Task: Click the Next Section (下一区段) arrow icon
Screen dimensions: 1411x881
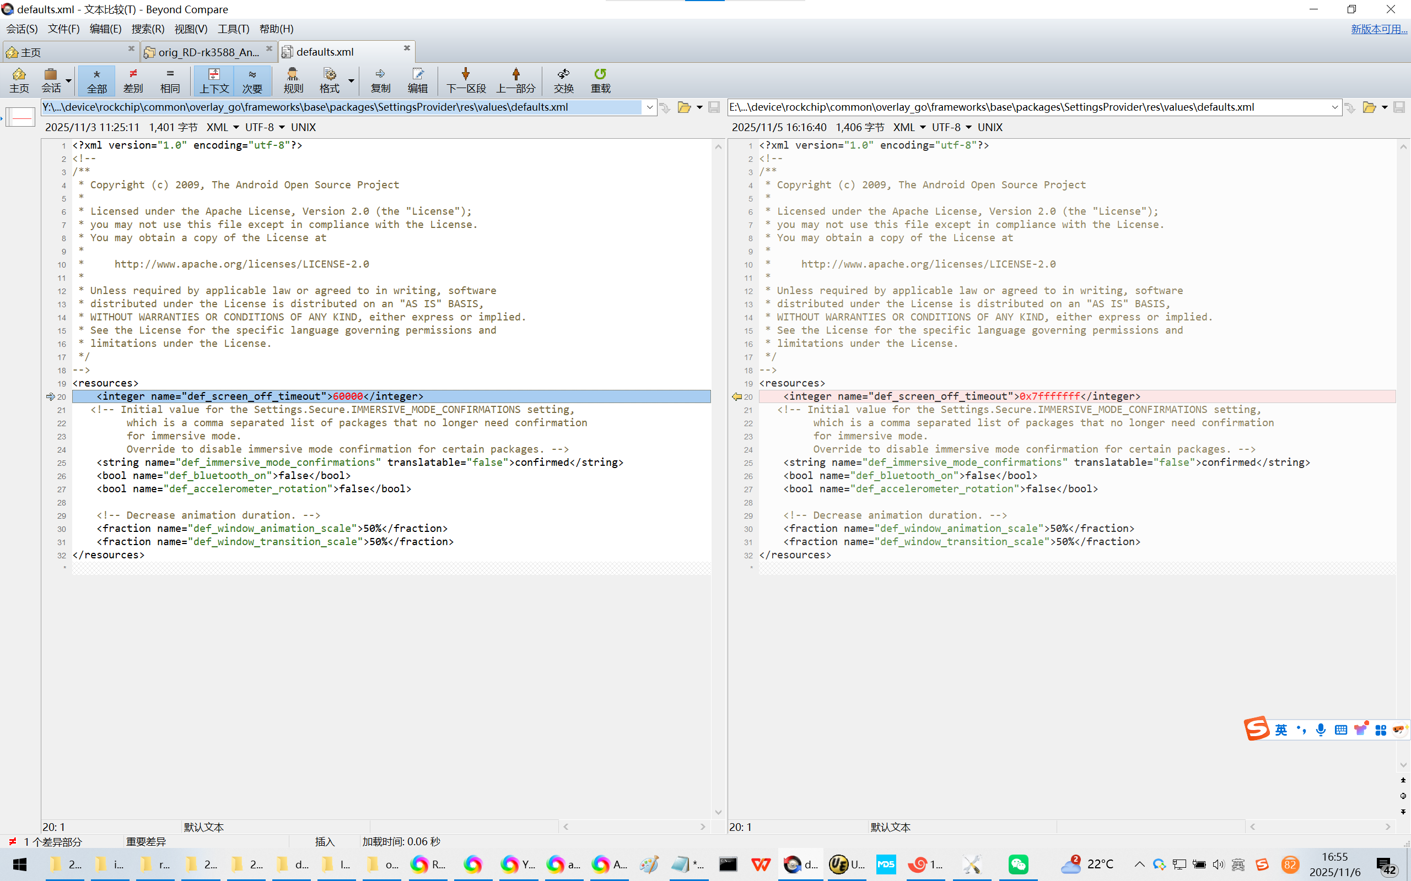Action: pos(465,74)
